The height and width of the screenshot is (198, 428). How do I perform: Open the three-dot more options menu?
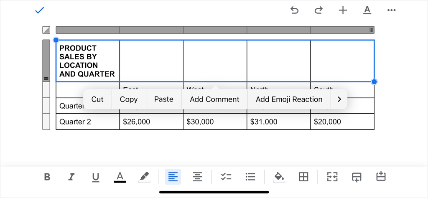pyautogui.click(x=391, y=10)
